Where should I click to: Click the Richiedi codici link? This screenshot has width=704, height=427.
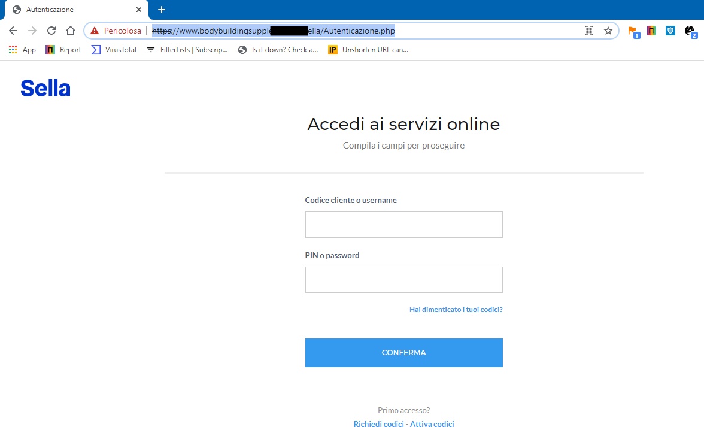point(378,423)
